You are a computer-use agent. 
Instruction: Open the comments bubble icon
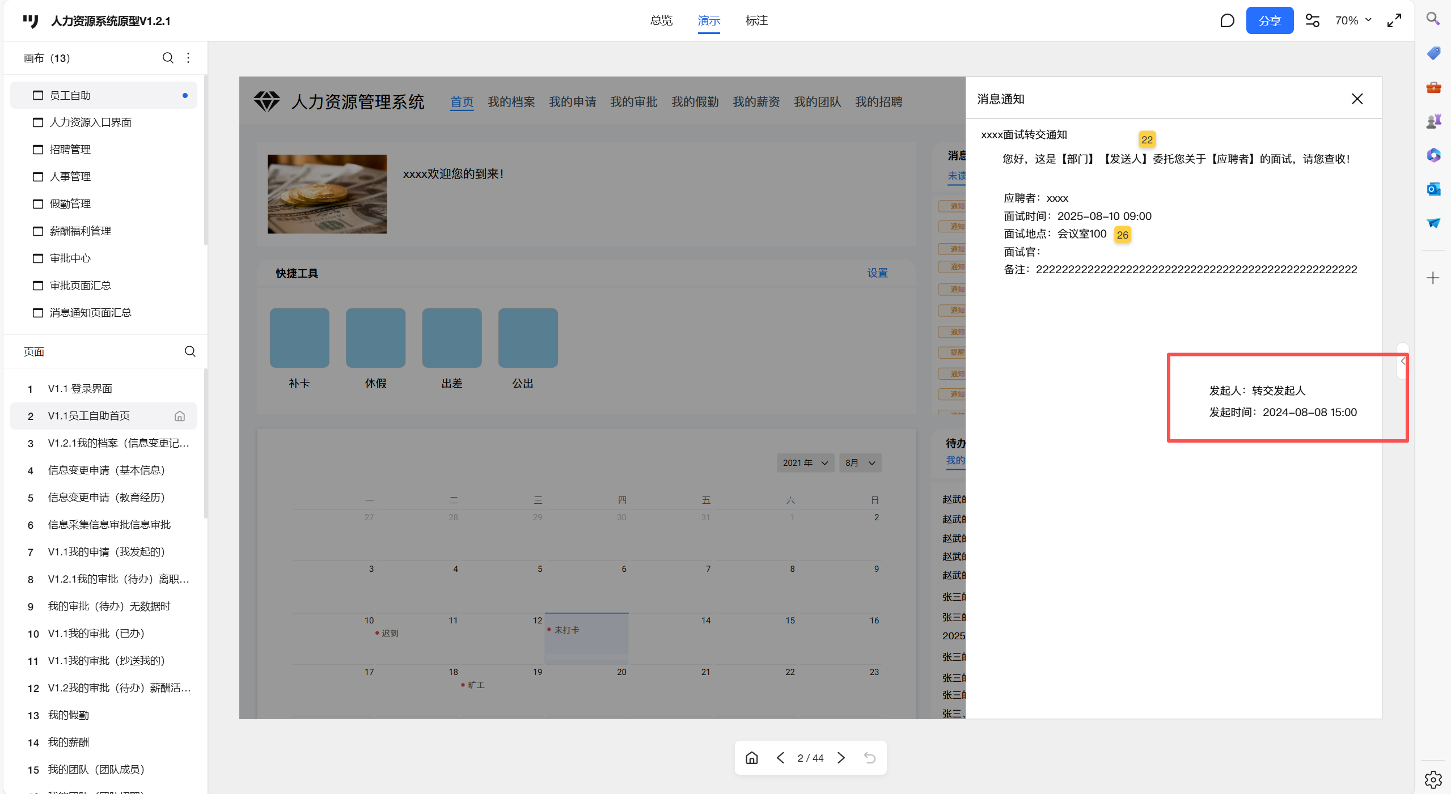point(1227,21)
